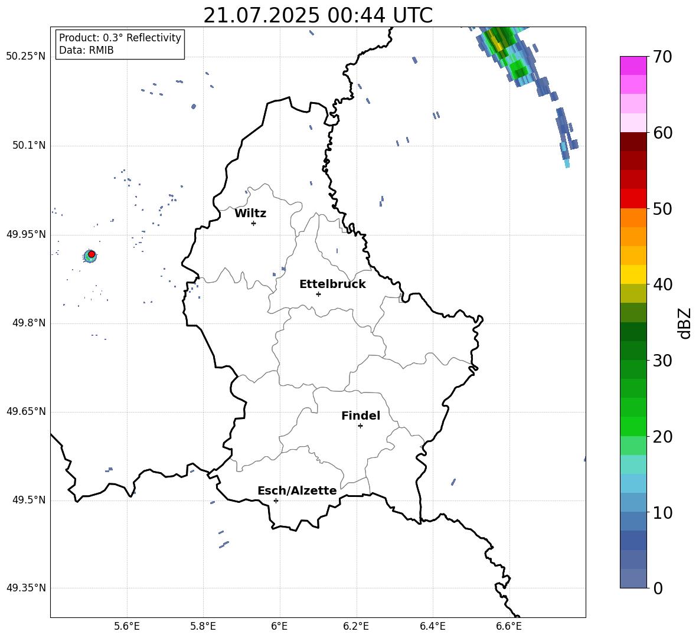Click the 6.6°E longitude label

509,626
